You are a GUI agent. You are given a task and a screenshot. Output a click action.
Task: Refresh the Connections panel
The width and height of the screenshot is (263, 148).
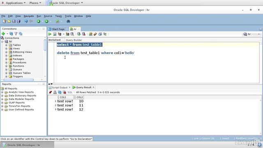click(11, 34)
